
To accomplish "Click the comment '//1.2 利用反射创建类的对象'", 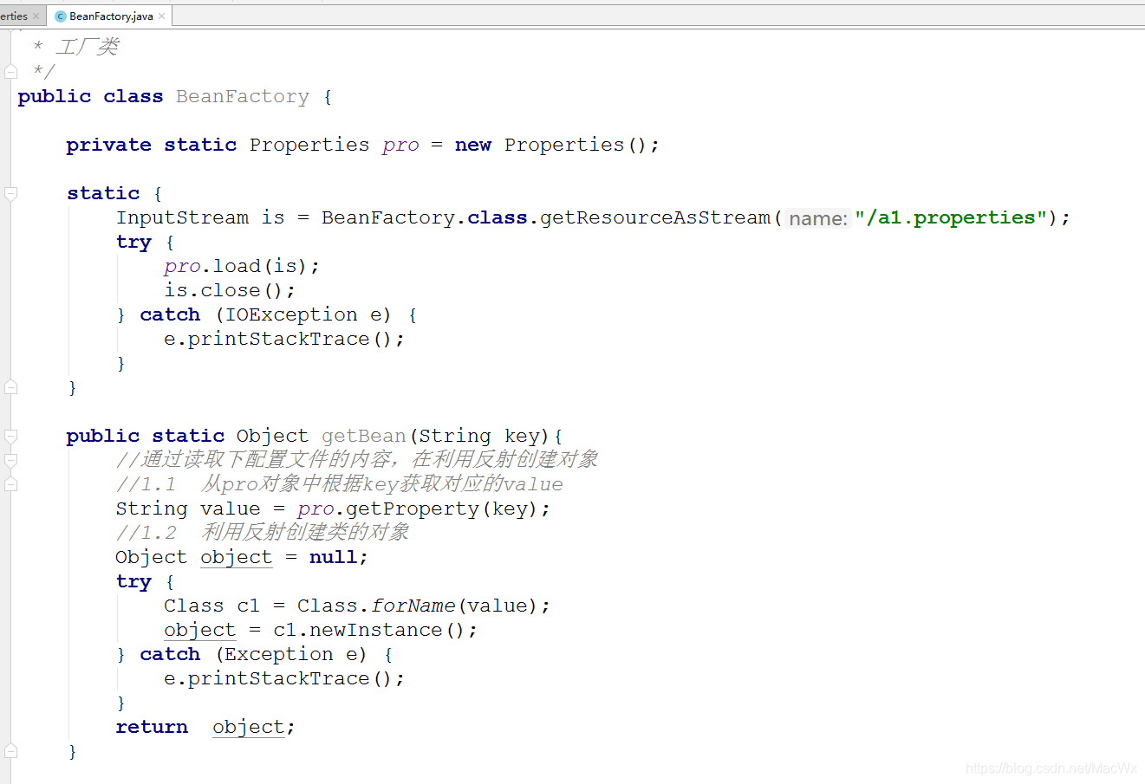I will [263, 532].
